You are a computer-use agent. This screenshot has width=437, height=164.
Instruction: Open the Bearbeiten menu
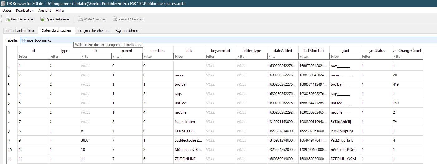(25, 11)
